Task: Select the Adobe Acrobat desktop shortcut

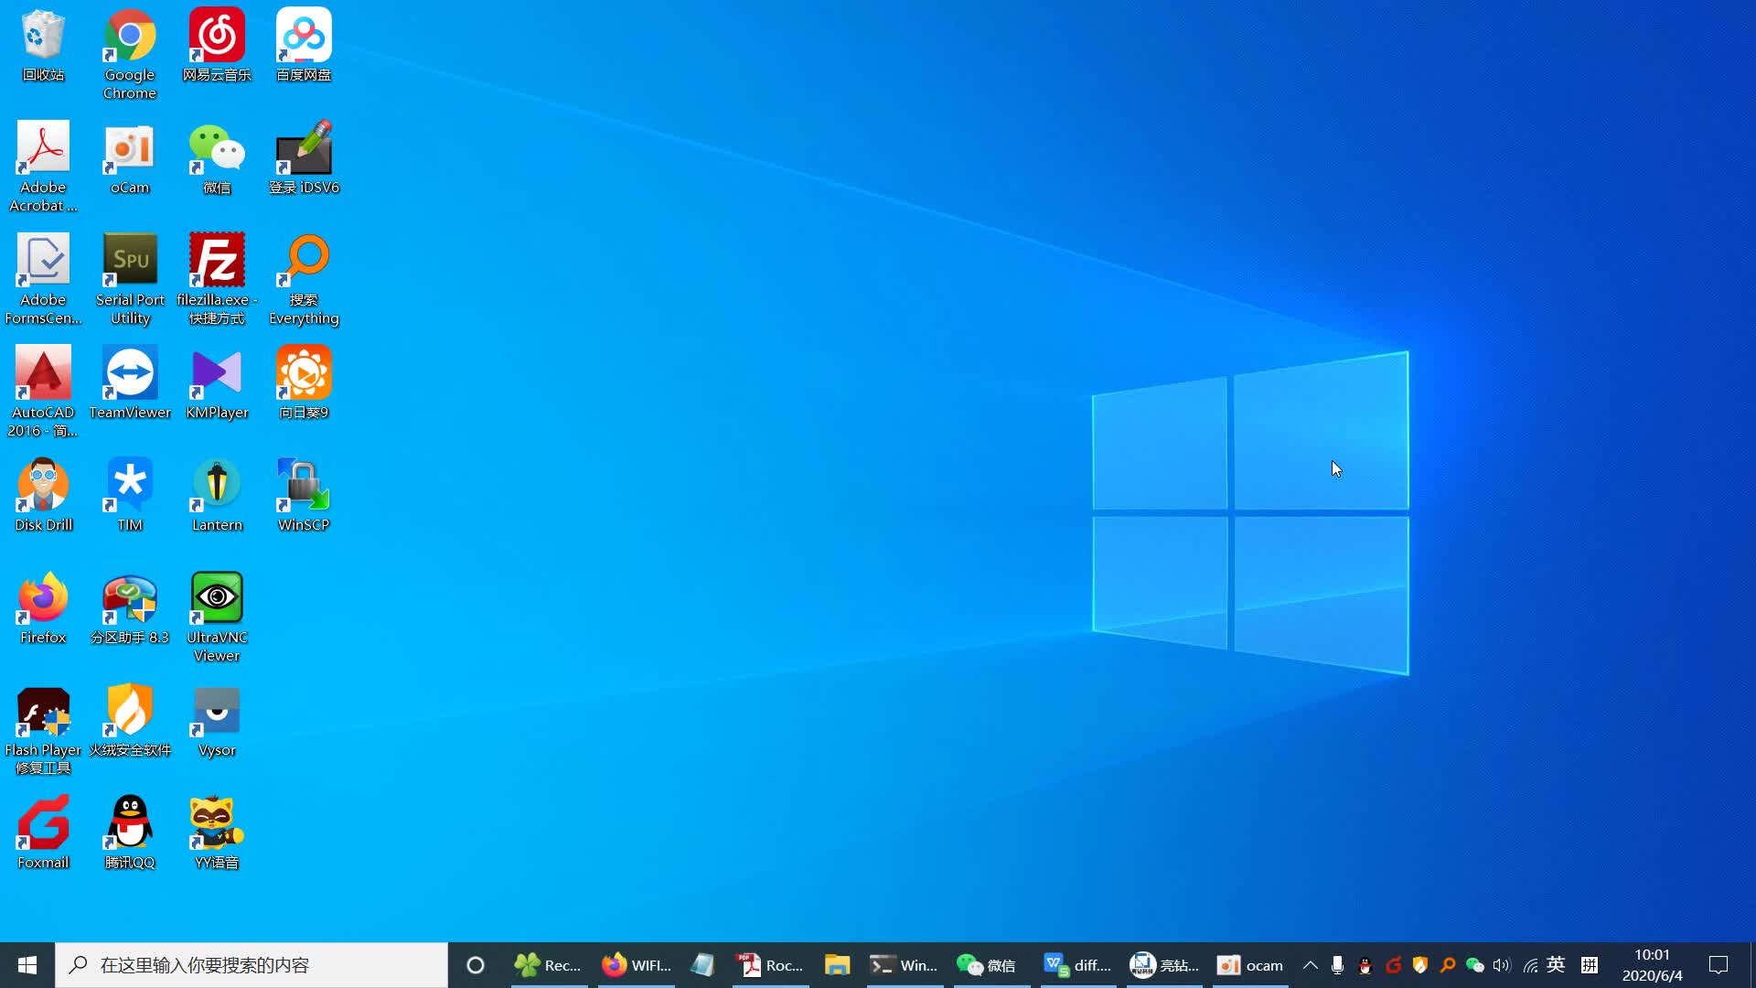Action: point(43,166)
